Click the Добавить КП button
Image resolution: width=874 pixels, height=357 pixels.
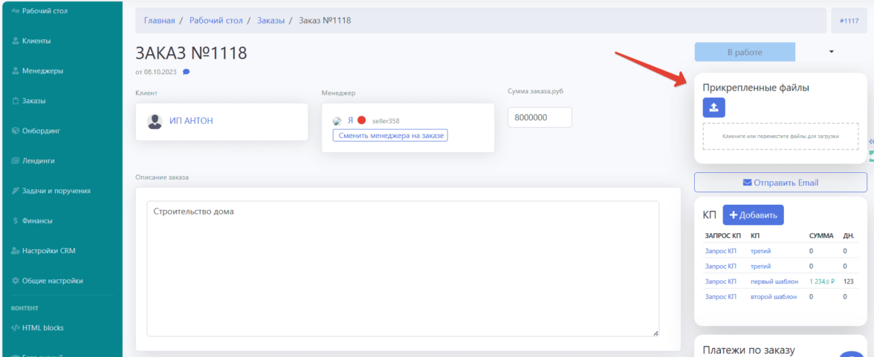(753, 215)
